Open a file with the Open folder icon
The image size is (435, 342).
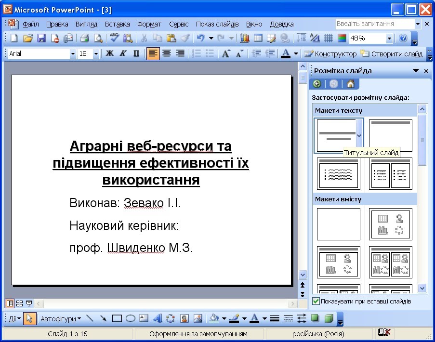coord(28,38)
